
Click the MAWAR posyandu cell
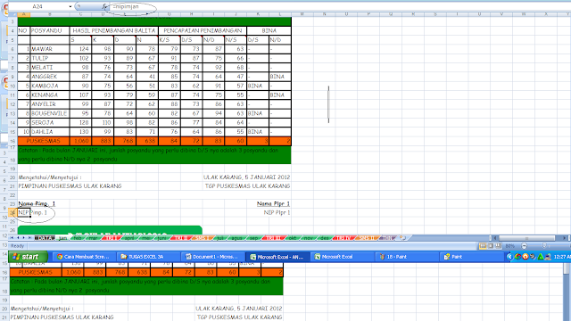(50, 49)
